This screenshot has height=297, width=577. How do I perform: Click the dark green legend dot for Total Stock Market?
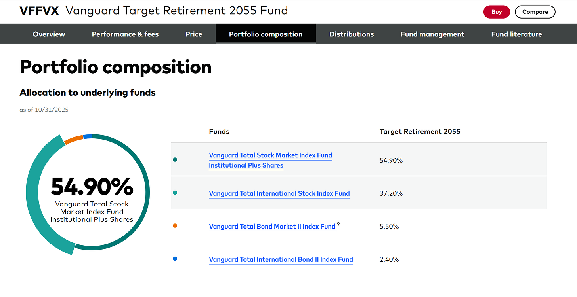click(x=175, y=160)
